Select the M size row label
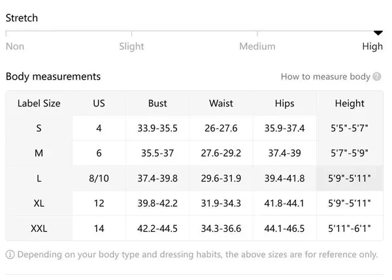Screen dimensions: 392x280 pyautogui.click(x=39, y=153)
